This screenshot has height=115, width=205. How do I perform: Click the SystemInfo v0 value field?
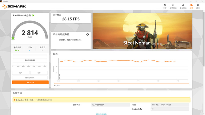coord(170,109)
